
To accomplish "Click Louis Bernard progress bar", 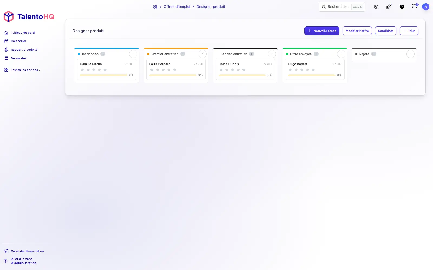I will 173,75.
